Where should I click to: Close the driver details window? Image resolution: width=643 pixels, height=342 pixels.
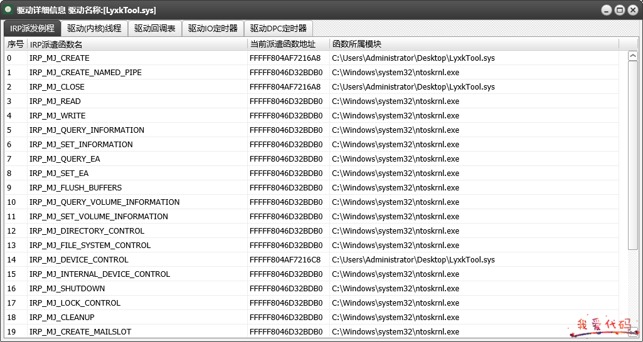click(x=632, y=10)
